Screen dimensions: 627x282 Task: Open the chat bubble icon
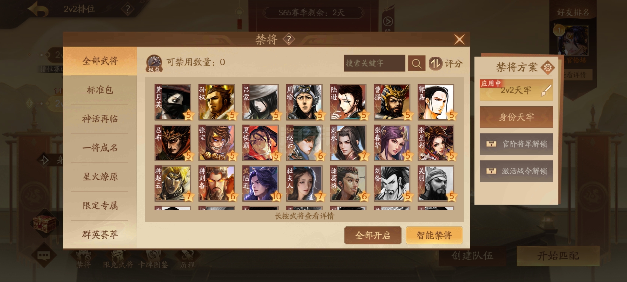(44, 255)
